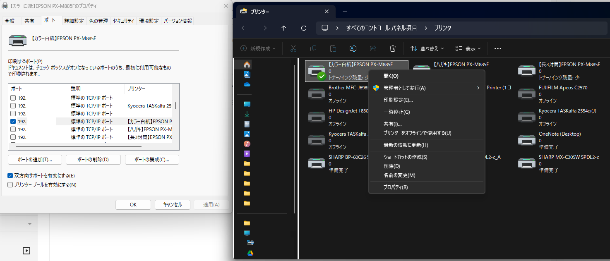The image size is (610, 261).
Task: Choose プリンターをオフラインで使用する(U)
Action: [427, 133]
